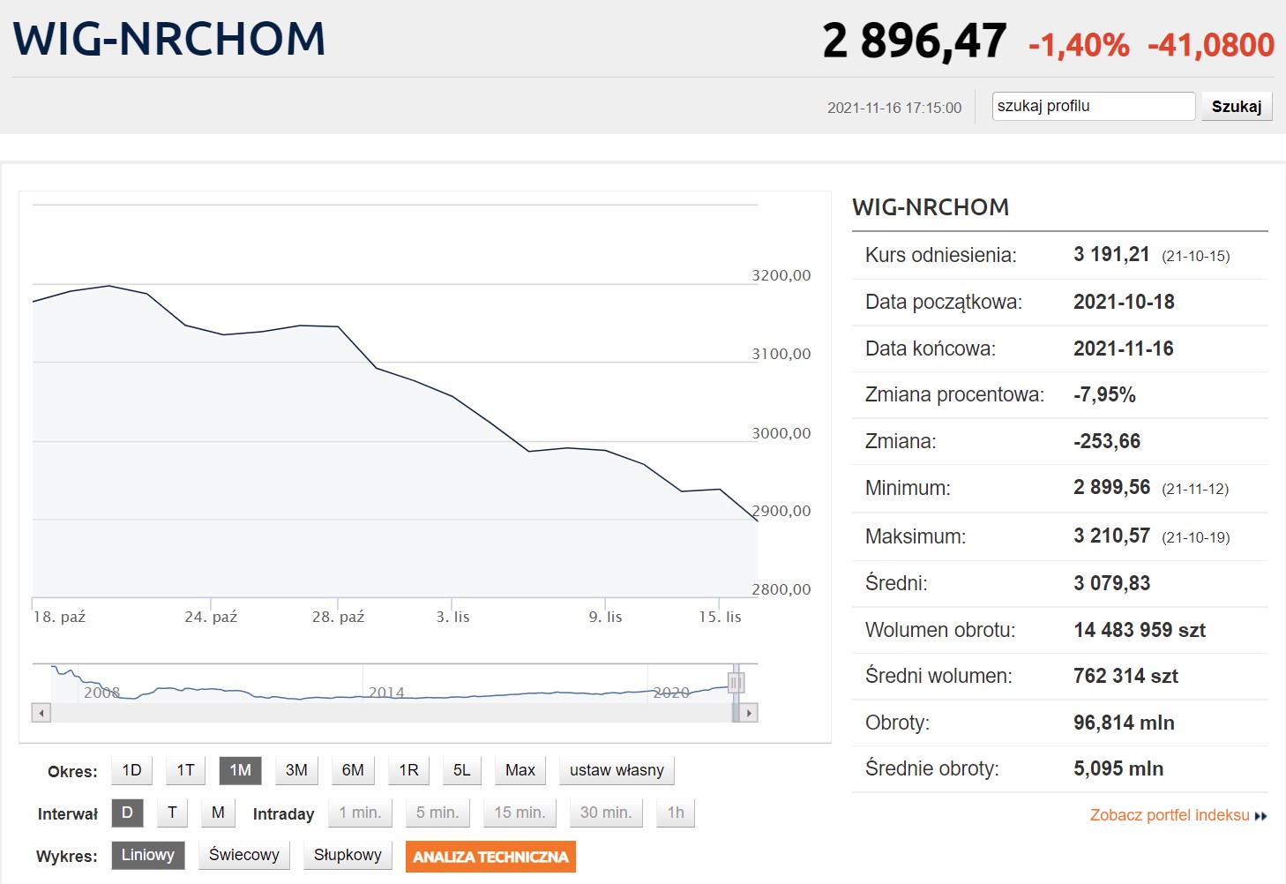Viewport: 1286px width, 884px height.
Task: Click the left scroll arrow under mini chart
Action: coord(41,713)
